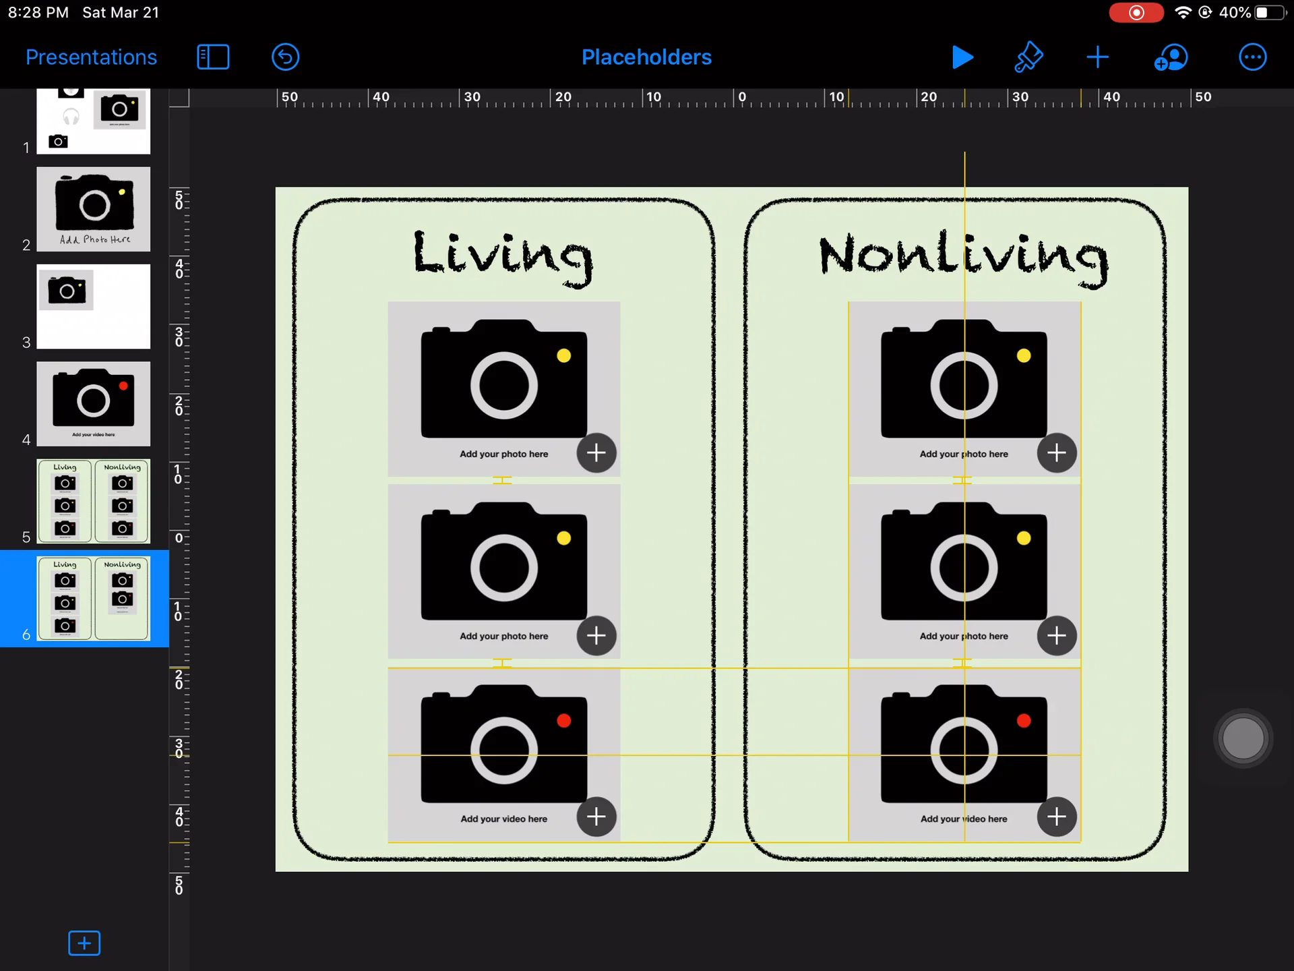
Task: Open the More options ellipsis menu
Action: pos(1252,57)
